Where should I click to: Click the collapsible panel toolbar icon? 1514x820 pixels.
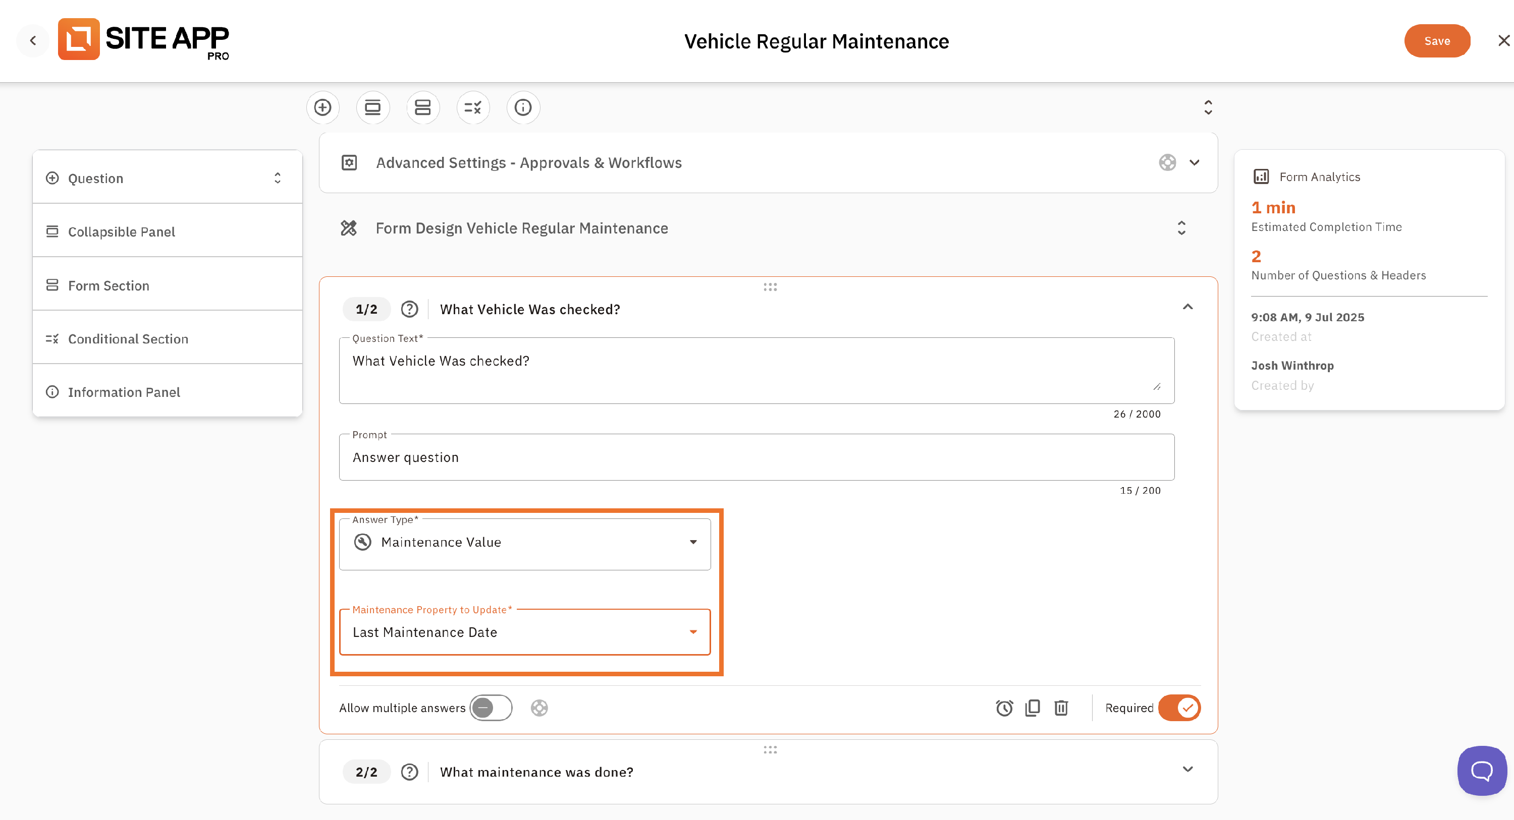372,107
